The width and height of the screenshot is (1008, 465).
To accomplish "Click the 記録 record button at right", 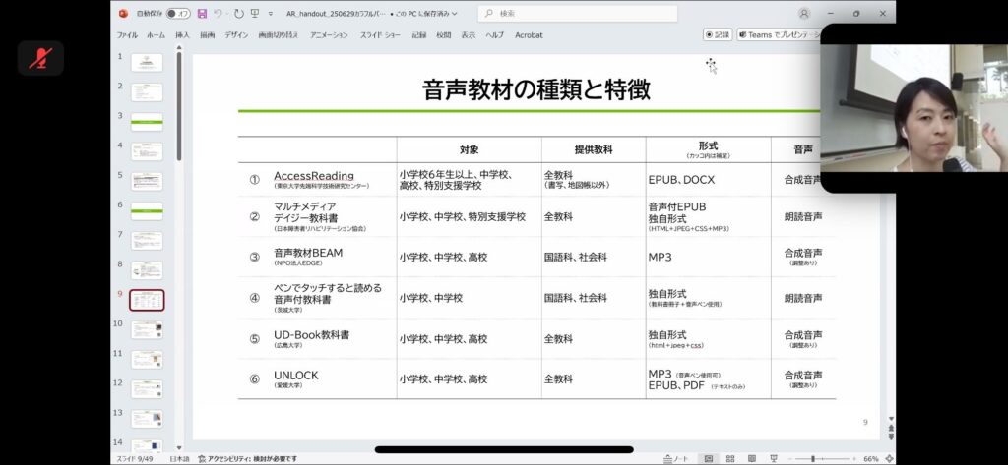I will click(718, 35).
